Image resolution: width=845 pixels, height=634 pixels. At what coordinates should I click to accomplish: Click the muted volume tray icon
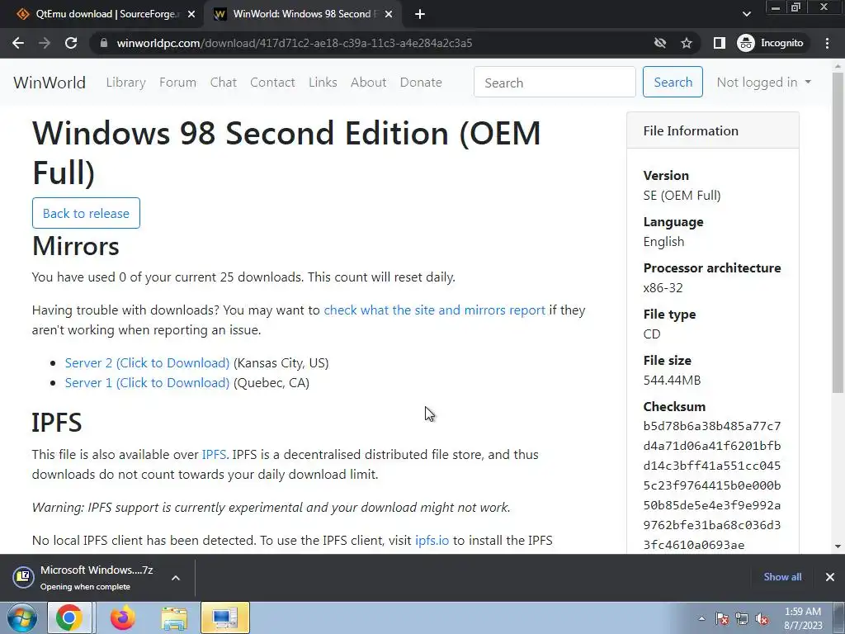point(762,619)
